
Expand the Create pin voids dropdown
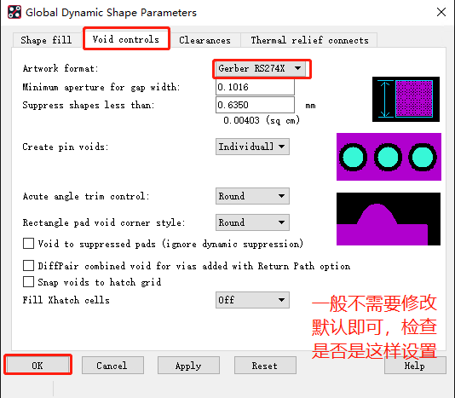coord(252,147)
